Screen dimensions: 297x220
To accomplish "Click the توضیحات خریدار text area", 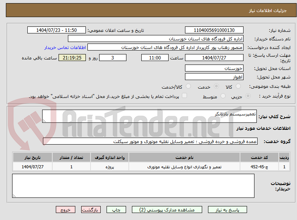I will pos(133,186).
